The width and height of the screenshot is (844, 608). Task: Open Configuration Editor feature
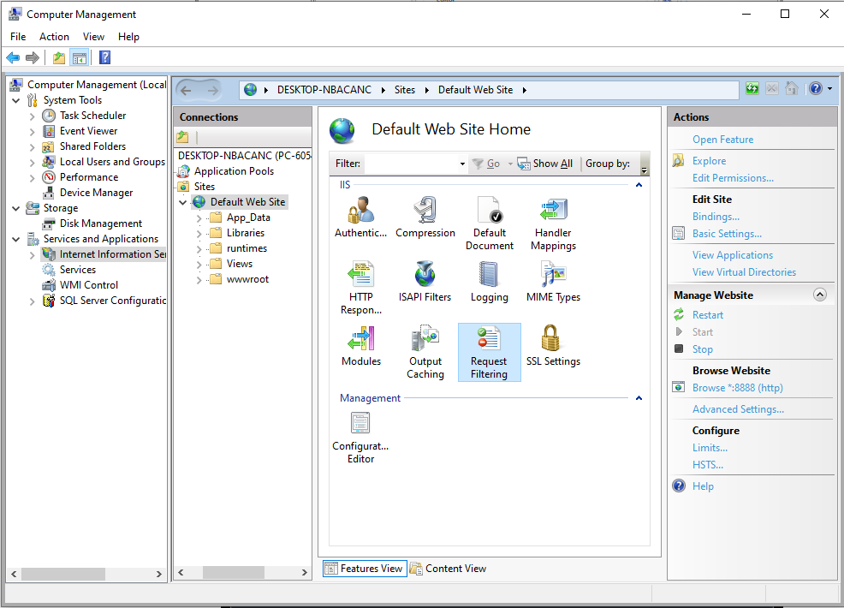360,437
